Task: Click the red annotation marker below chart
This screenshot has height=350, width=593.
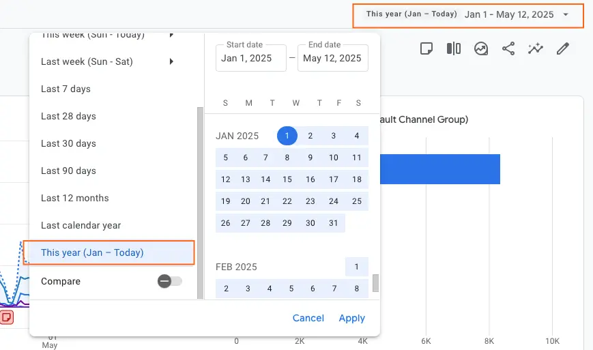Action: (7, 317)
